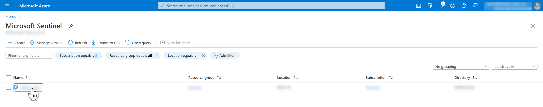Click Export to CSV command
Viewport: 543px width, 107px height.
tap(106, 43)
